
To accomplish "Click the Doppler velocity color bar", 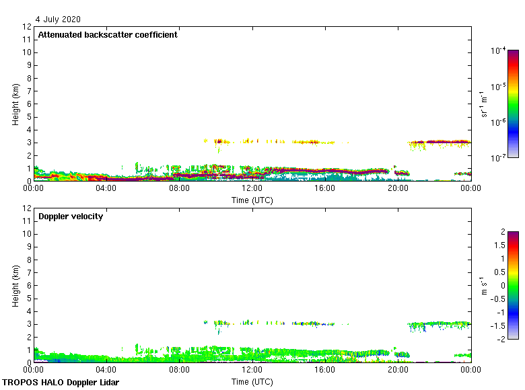I will point(513,285).
